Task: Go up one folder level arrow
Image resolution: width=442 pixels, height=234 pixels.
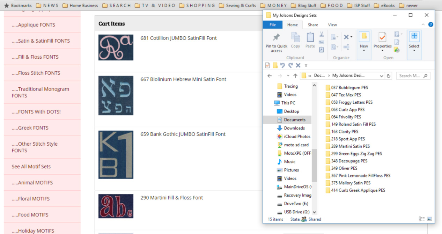Action: pyautogui.click(x=295, y=76)
